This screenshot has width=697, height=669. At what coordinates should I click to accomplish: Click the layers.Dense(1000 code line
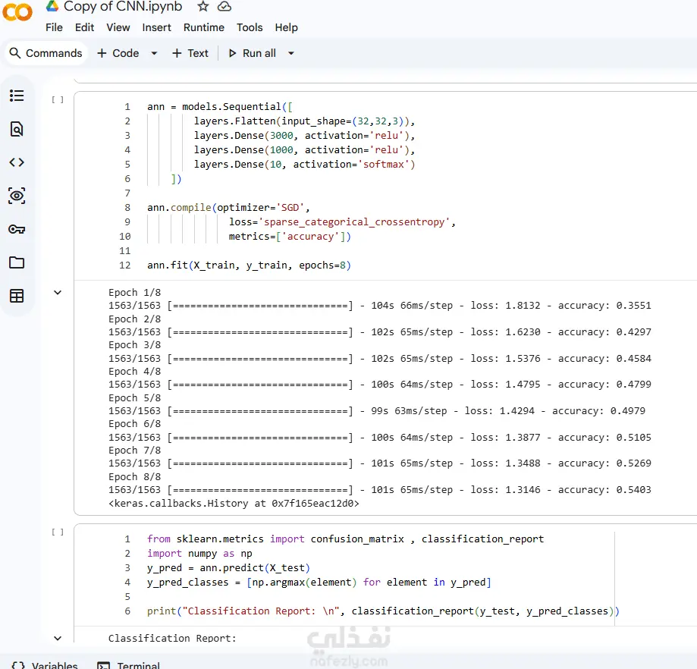(x=304, y=149)
